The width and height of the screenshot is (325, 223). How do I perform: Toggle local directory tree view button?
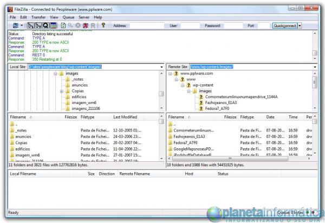click(30, 25)
